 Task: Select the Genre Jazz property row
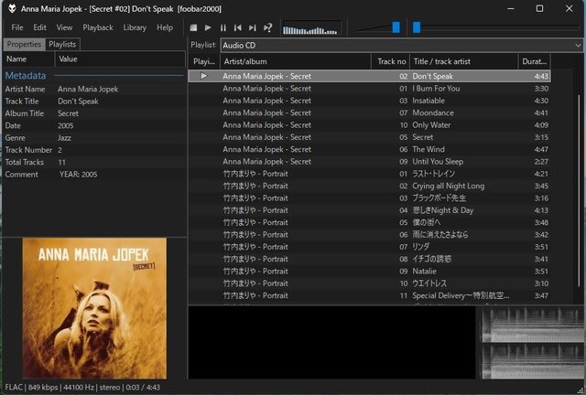[94, 138]
